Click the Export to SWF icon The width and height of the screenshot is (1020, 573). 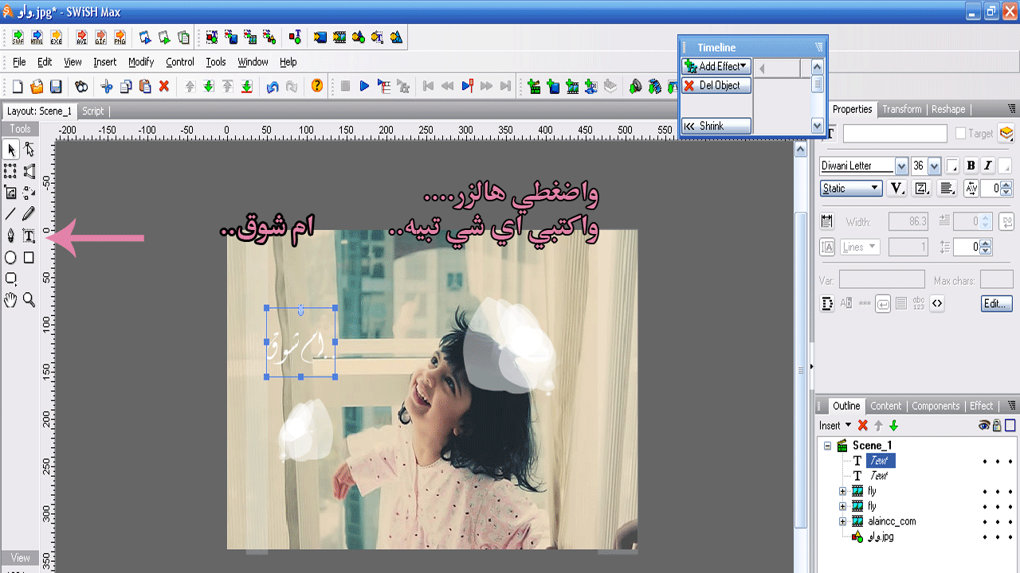[x=18, y=37]
